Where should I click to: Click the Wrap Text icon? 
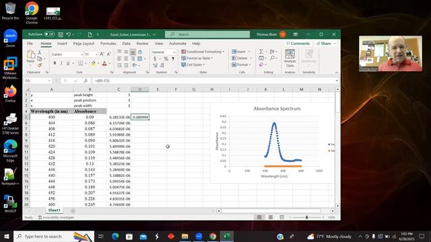click(x=140, y=52)
